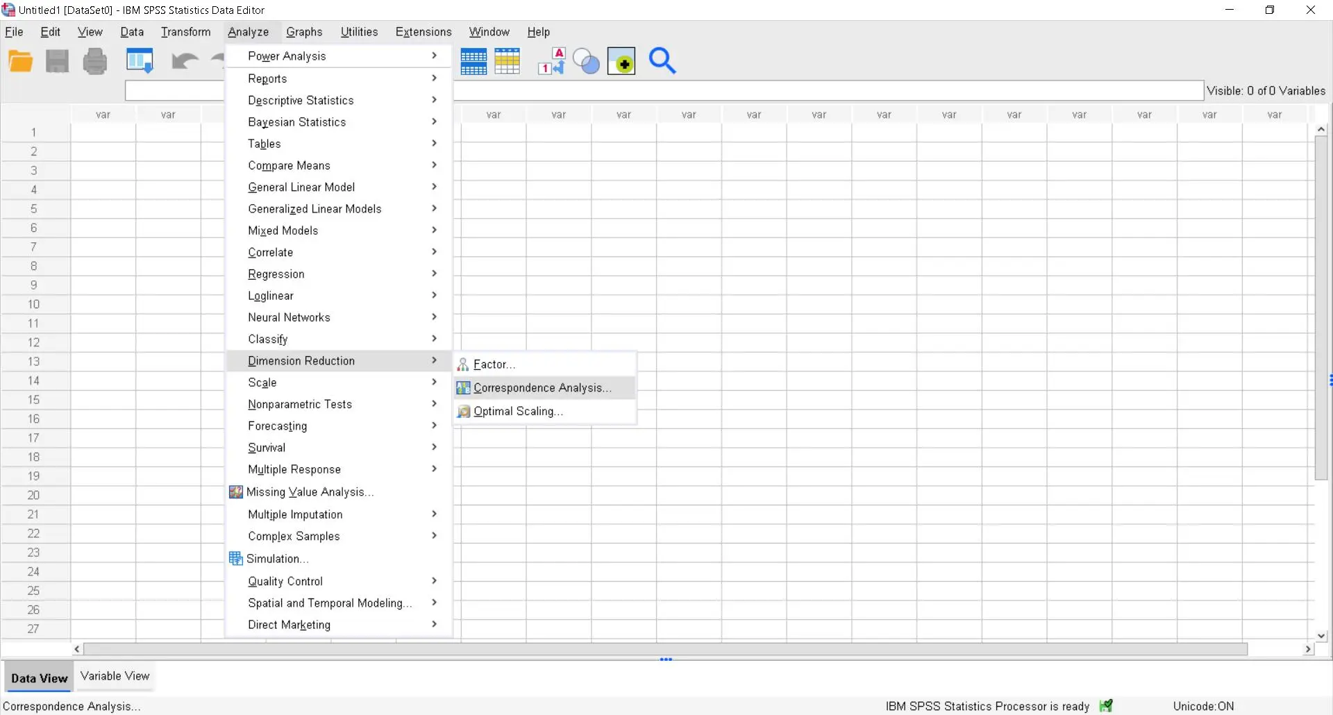Click the overlapping circles Variable Sets icon
The width and height of the screenshot is (1333, 715).
[x=587, y=62]
